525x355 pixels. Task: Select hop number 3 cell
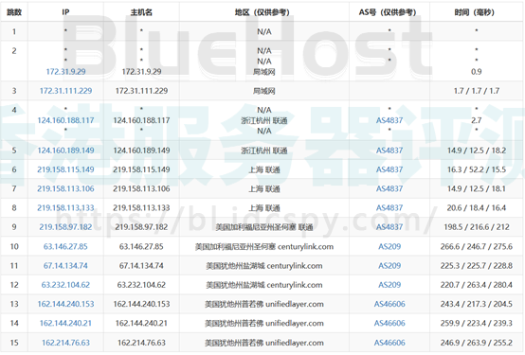pos(14,91)
